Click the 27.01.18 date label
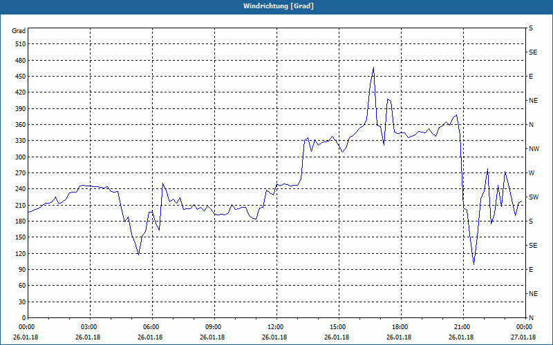 click(x=523, y=337)
